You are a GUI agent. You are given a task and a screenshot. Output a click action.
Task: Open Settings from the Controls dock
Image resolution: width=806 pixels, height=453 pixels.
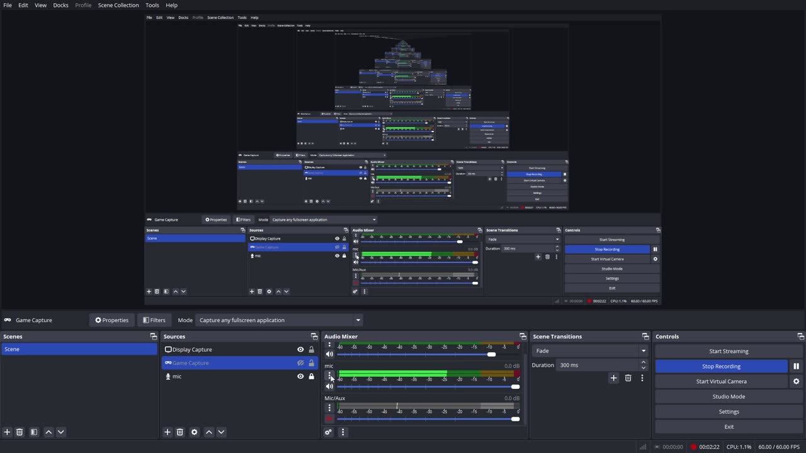pyautogui.click(x=729, y=411)
